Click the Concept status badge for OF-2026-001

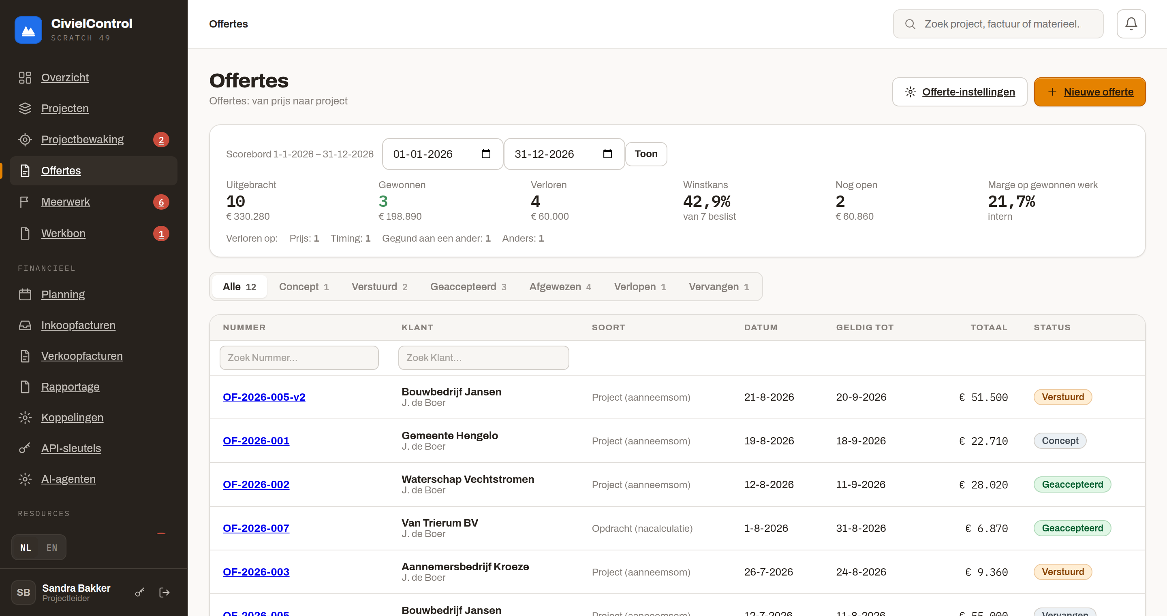(x=1060, y=441)
